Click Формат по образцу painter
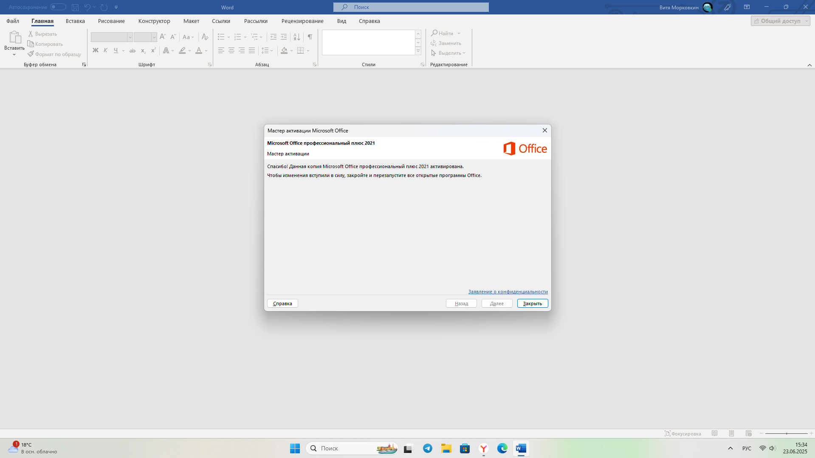The image size is (815, 458). pyautogui.click(x=54, y=54)
